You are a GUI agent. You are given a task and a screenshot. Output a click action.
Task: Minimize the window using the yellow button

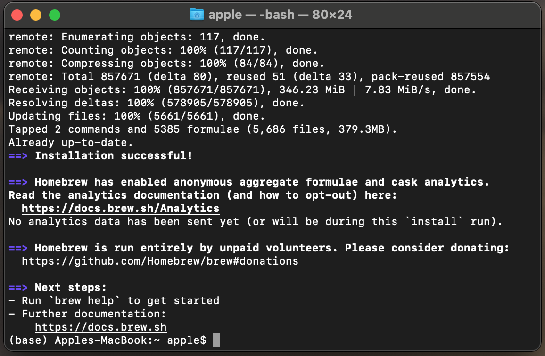[x=36, y=15]
